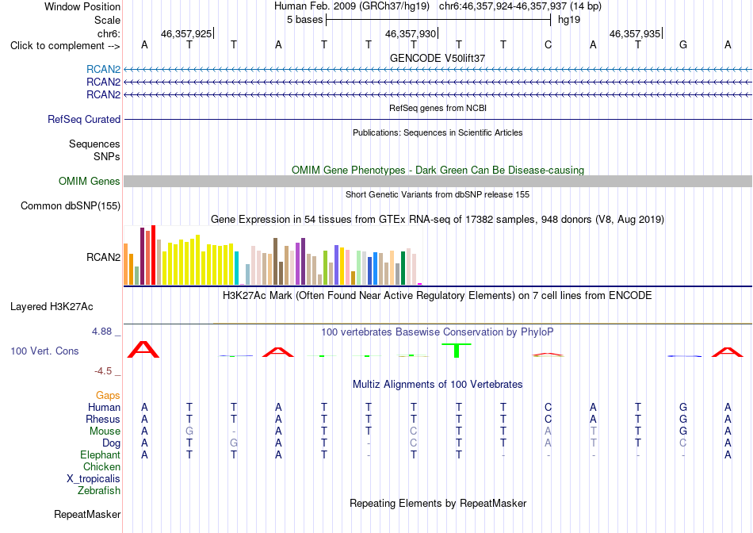
Task: Click '100 vertebrates Basewise Conservation by PhyloP' title
Action: click(x=438, y=332)
